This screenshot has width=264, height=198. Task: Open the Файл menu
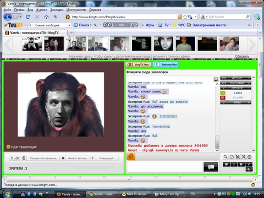point(7,10)
